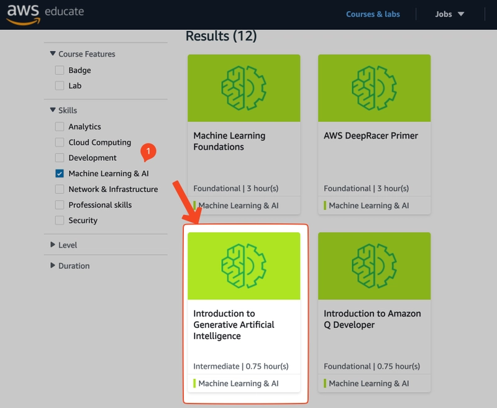Screen dimensions: 497x408
Task: Go to Courses & labs
Action: 373,14
